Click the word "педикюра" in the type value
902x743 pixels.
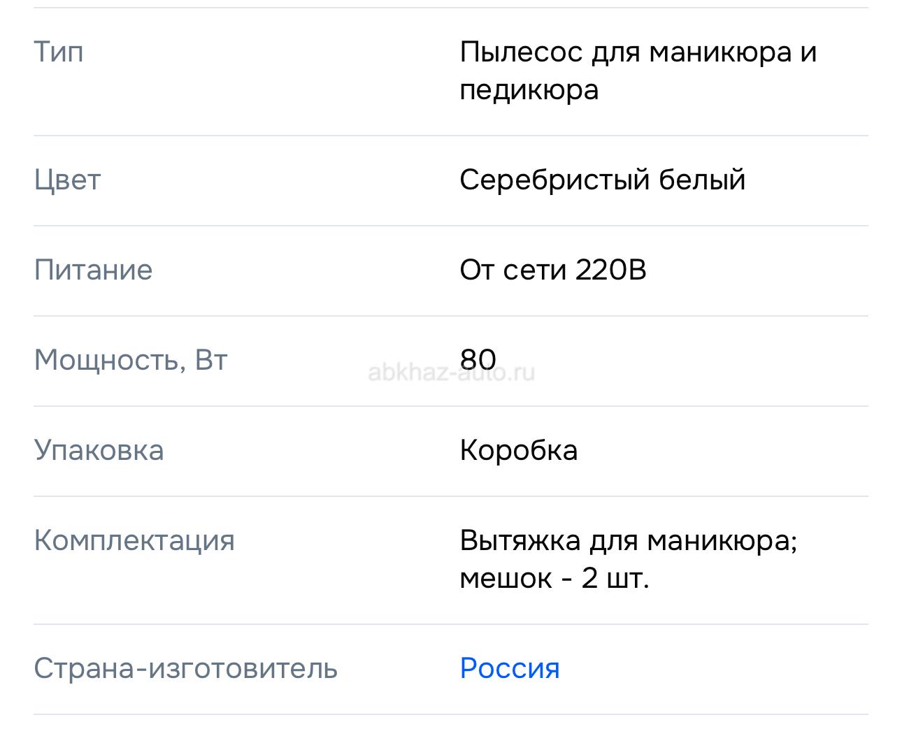(x=529, y=89)
